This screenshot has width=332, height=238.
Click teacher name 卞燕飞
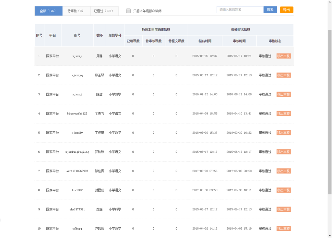(x=99, y=113)
